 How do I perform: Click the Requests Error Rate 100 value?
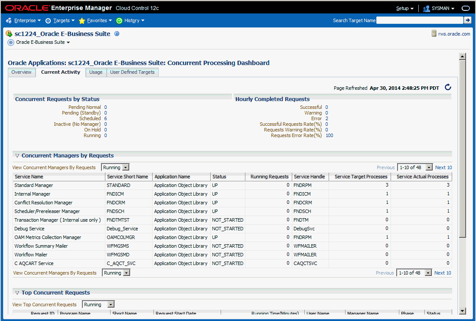point(329,135)
